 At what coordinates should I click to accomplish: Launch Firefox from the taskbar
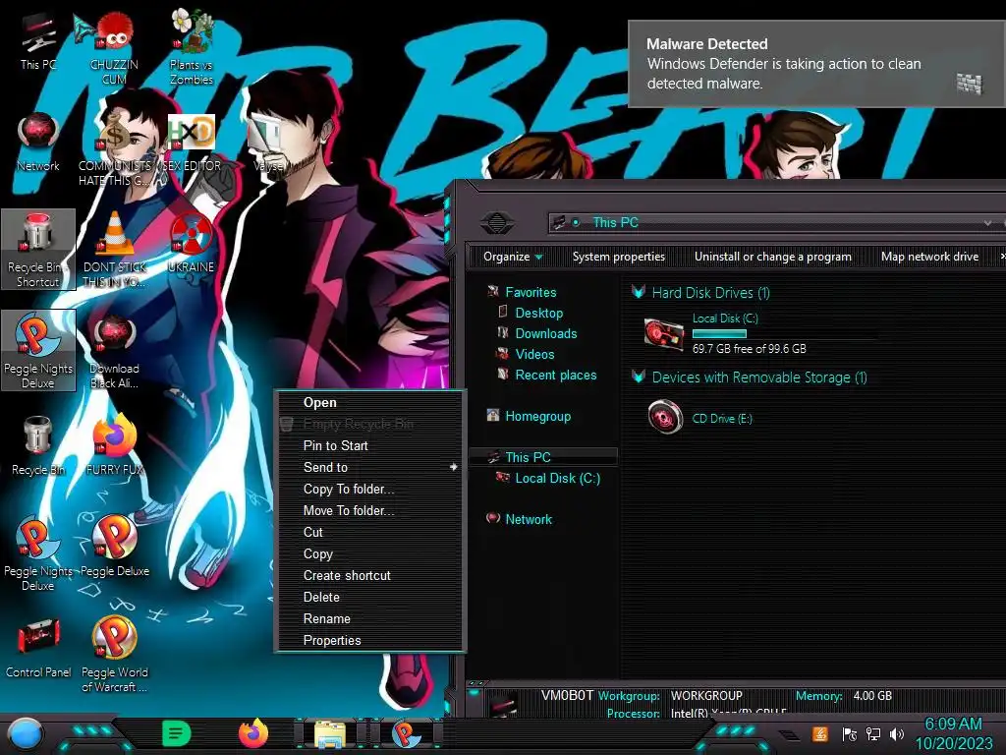252,733
